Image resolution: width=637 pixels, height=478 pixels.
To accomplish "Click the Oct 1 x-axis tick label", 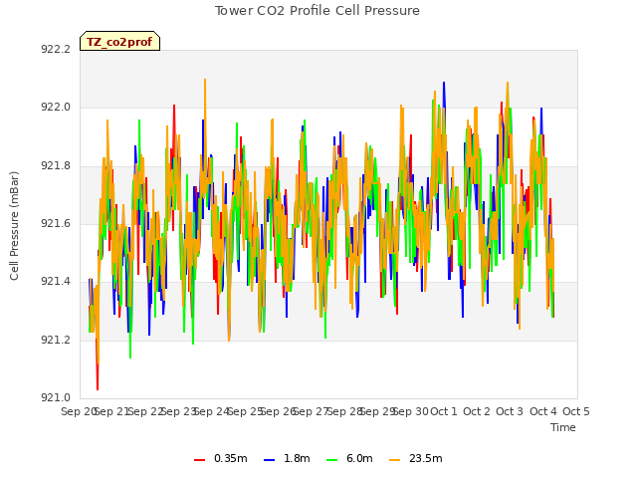I will tap(444, 411).
